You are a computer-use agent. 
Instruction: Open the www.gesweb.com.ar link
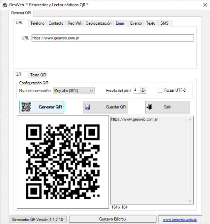click(x=180, y=219)
